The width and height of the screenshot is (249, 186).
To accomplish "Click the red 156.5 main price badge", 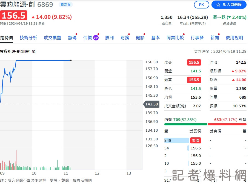I will point(13,16).
